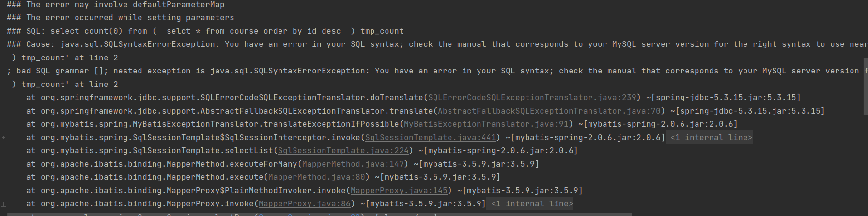This screenshot has width=868, height=216.
Task: Open AbstractFallbackSQLExceptionTranslator.java:70 link
Action: [549, 111]
